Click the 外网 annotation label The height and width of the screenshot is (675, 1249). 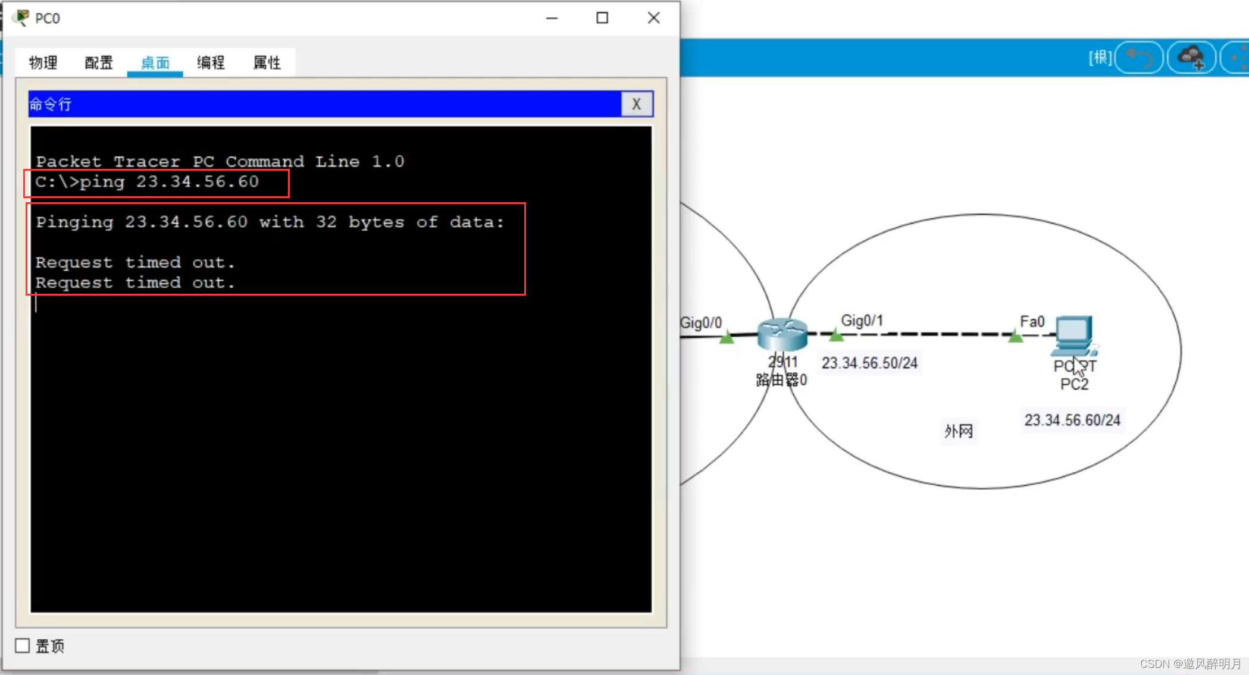coord(958,431)
